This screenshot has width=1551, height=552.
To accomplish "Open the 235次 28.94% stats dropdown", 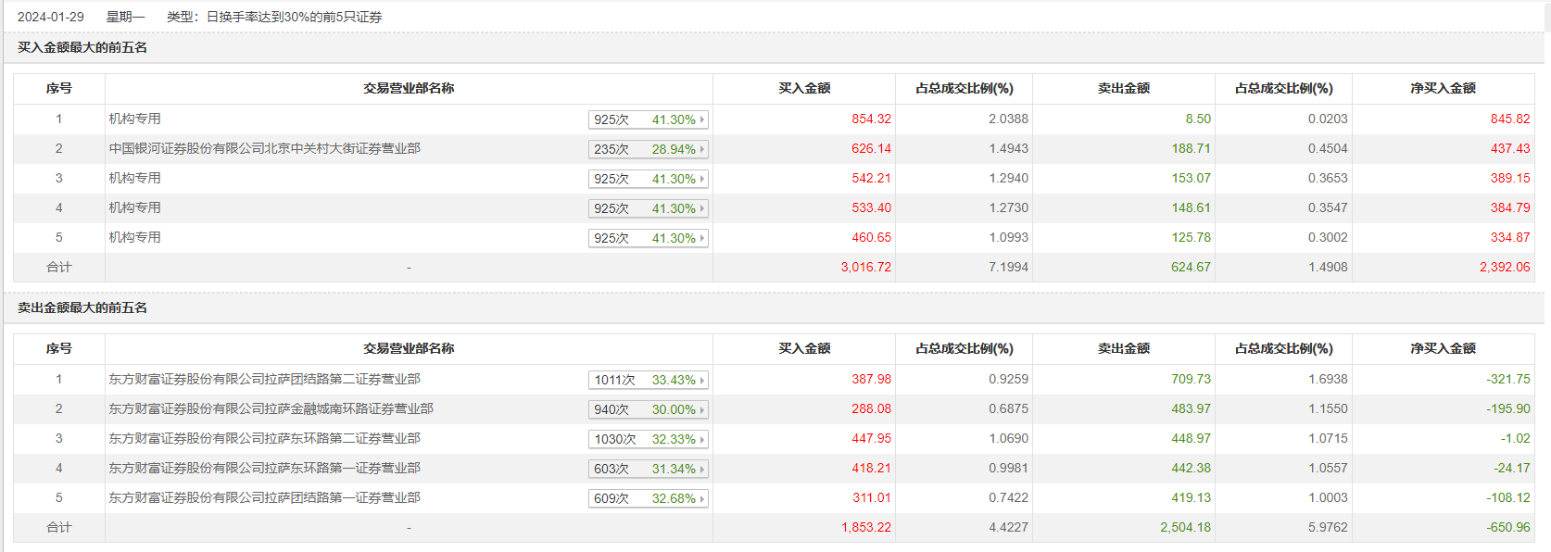I will 702,149.
